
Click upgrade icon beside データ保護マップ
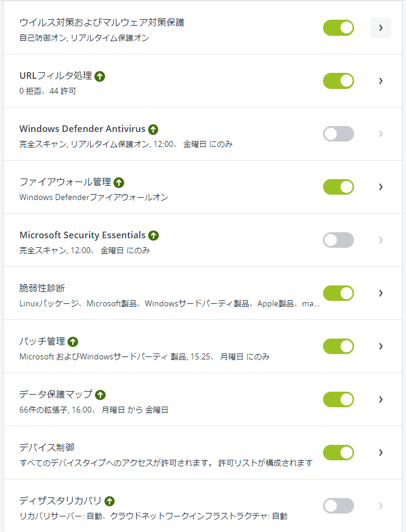[100, 395]
